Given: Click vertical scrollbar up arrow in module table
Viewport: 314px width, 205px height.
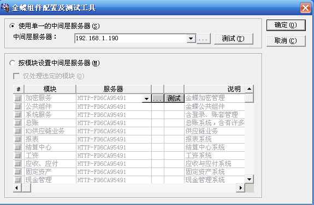Looking at the screenshot, I should [249, 89].
